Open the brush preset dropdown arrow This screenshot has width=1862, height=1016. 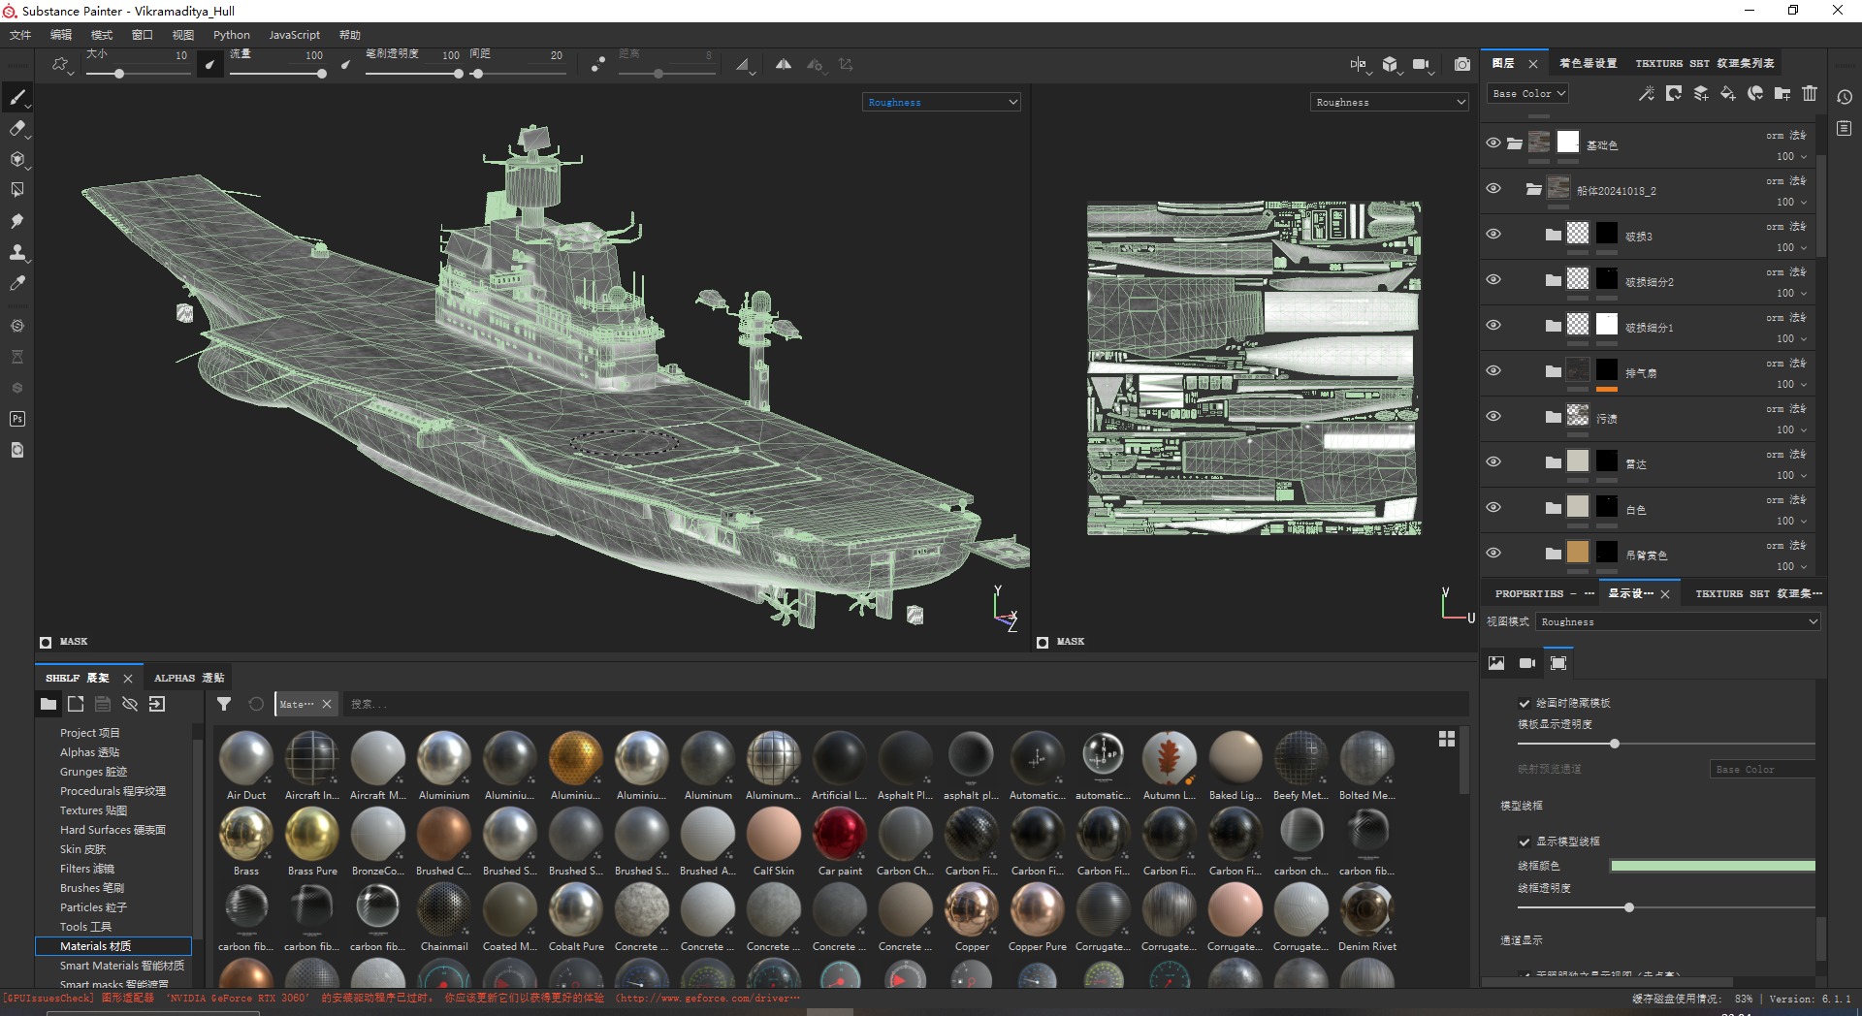click(x=72, y=72)
